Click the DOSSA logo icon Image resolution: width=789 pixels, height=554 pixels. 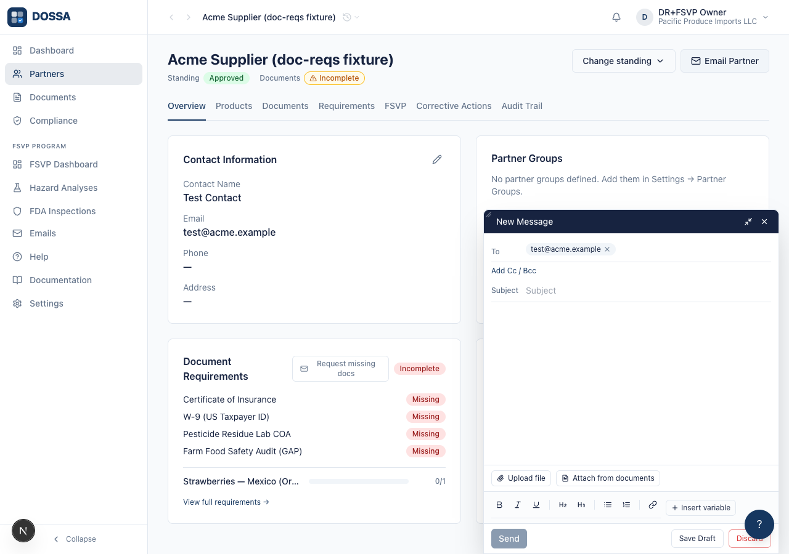point(17,17)
